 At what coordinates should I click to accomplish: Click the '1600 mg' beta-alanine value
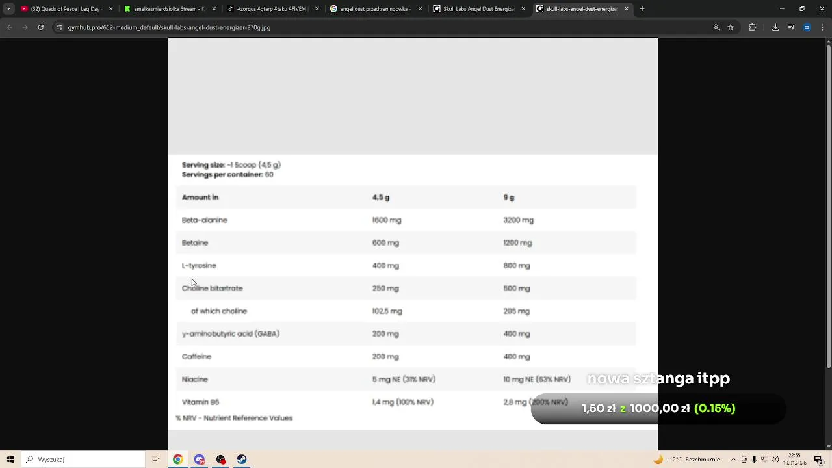[x=387, y=220]
